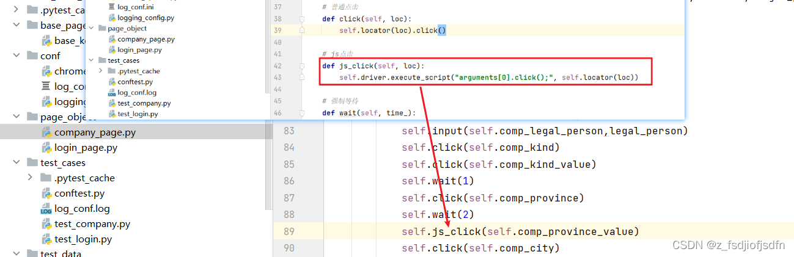Image resolution: width=794 pixels, height=257 pixels.
Task: Click the log_co config file icon
Action: (x=46, y=87)
